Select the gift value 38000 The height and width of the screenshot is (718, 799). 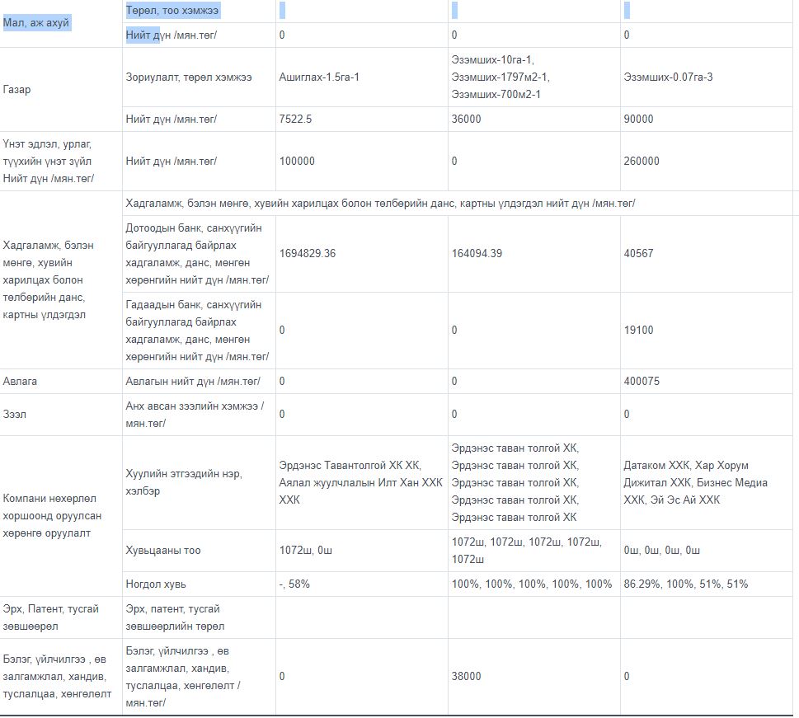click(466, 676)
